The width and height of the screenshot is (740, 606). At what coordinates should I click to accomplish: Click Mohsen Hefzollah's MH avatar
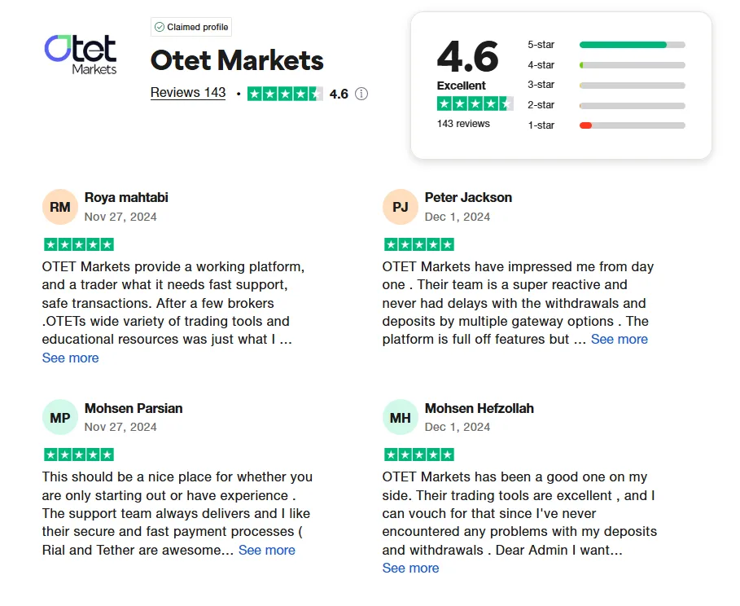[x=401, y=418]
